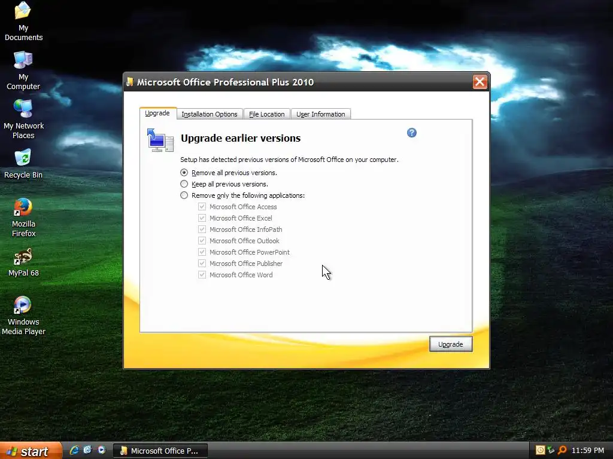This screenshot has height=459, width=613.
Task: Toggle Microsoft Office Publisher checkbox
Action: [x=202, y=263]
